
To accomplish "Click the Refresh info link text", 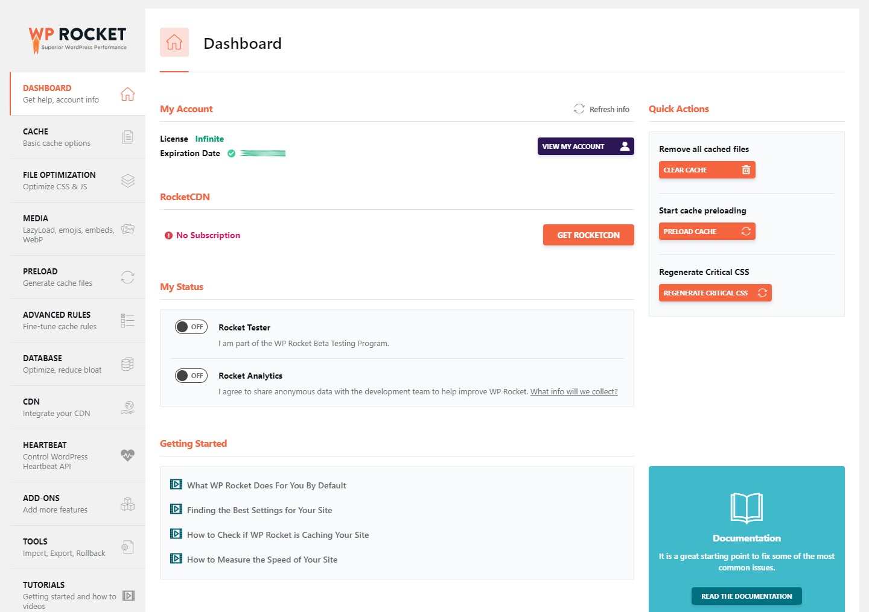I will pyautogui.click(x=610, y=109).
